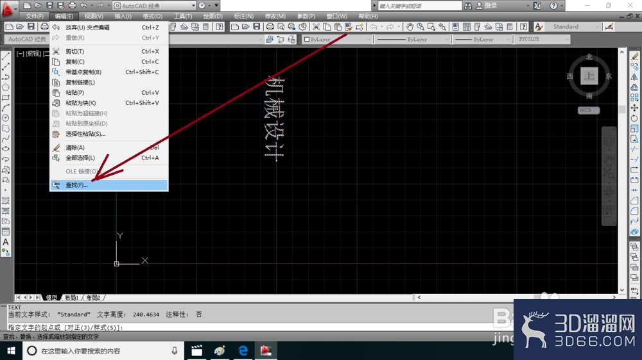
Task: Select the Rotate tool in modify toolbar
Action: coord(635,118)
